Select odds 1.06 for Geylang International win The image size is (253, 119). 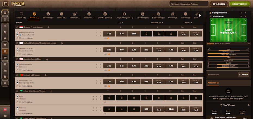[109, 34]
